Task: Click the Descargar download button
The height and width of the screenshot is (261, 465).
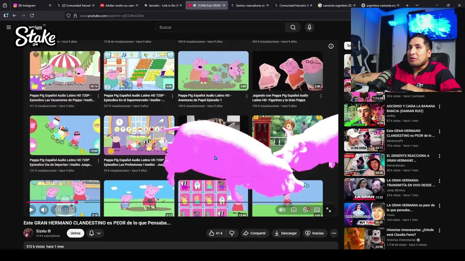Action: tap(286, 233)
